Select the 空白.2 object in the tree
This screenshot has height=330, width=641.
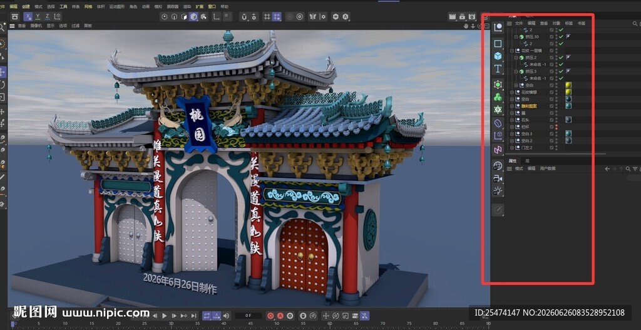(x=526, y=141)
